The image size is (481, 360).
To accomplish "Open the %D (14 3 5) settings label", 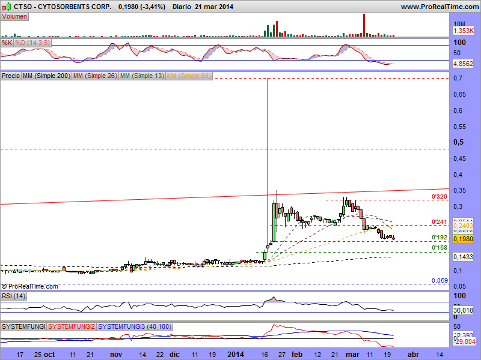I will [x=32, y=43].
